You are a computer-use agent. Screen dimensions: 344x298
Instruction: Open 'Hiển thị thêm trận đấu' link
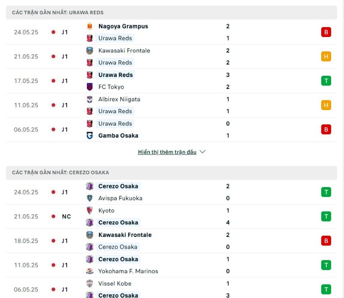[167, 152]
